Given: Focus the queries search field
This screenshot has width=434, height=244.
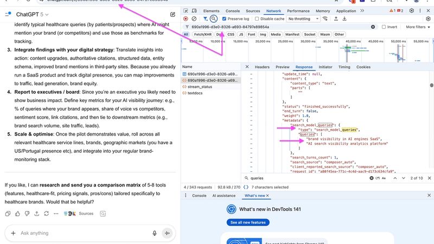Looking at the screenshot, I should tap(307, 178).
